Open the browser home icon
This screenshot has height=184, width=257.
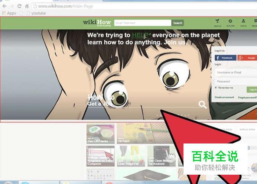pos(27,6)
